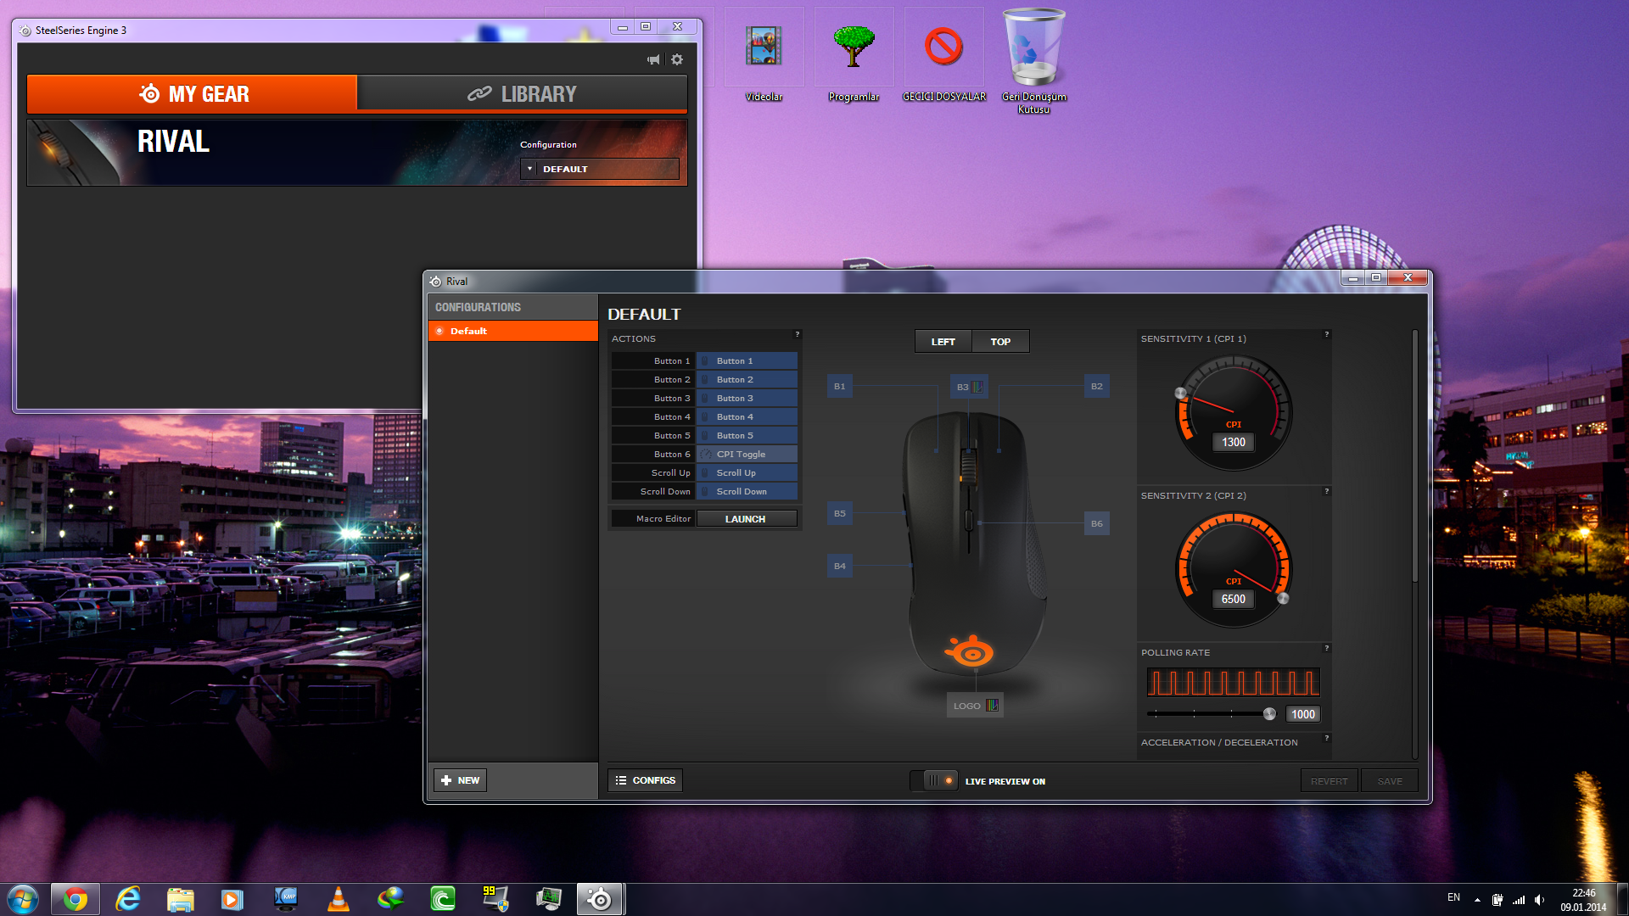Open the GECICI DOSYALAR desktop icon
1629x916 pixels.
pos(943,56)
